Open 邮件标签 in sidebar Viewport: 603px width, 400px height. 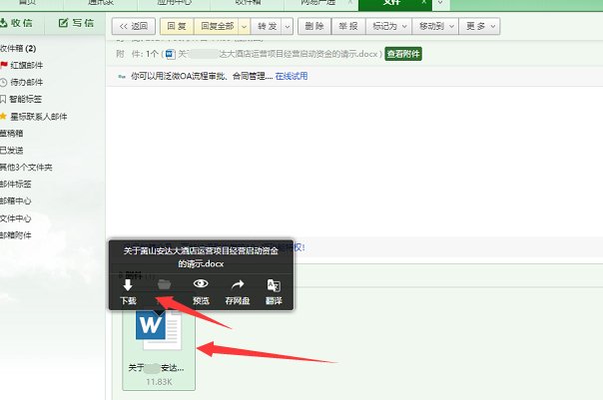point(16,184)
